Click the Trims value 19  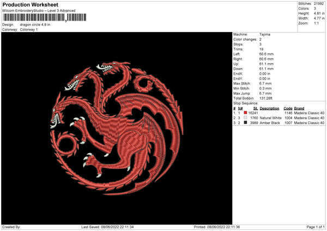point(261,49)
